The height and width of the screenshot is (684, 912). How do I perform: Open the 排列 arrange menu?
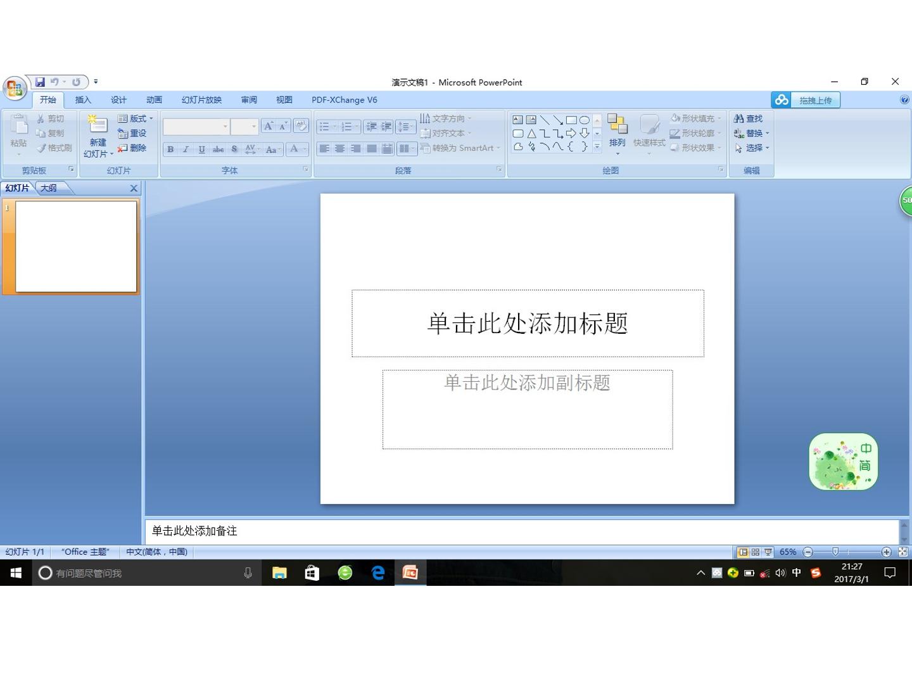coord(617,135)
